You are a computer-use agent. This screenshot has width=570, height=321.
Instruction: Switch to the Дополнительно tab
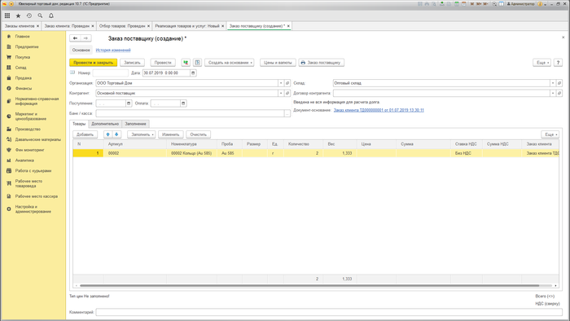[105, 124]
